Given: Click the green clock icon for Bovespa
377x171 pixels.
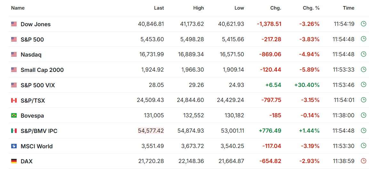Looking at the screenshot, I should [x=364, y=115].
